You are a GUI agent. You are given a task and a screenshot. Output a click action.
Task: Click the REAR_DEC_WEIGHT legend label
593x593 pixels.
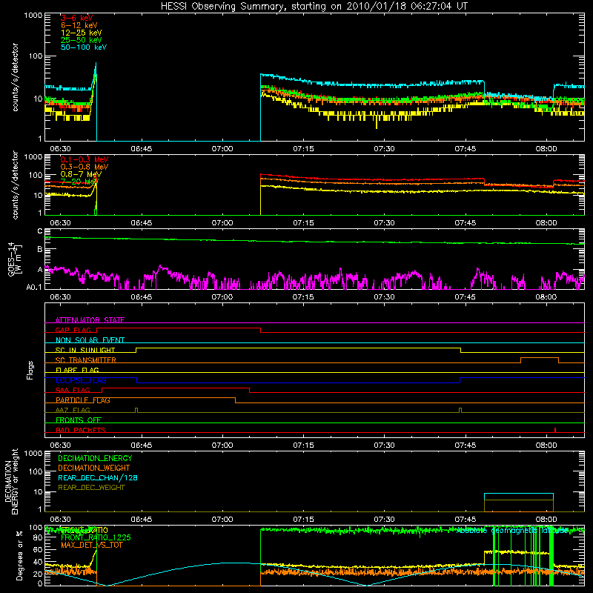tap(91, 488)
